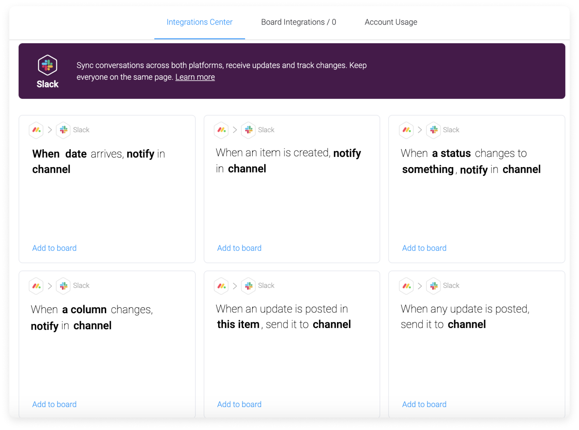The height and width of the screenshot is (430, 579).
Task: Click monday icon on column changes card
Action: [x=36, y=286]
